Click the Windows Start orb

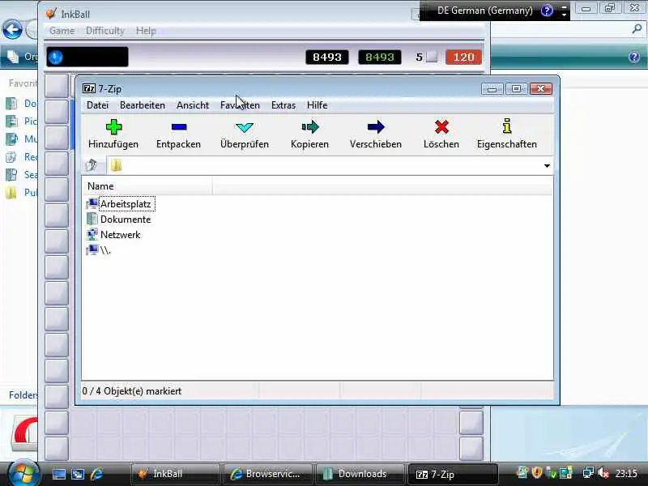coord(23,473)
